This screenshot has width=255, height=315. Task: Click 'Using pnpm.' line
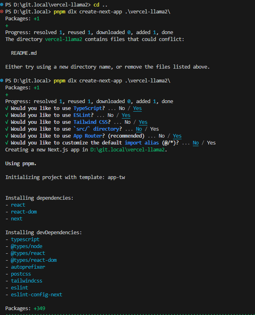[21, 164]
